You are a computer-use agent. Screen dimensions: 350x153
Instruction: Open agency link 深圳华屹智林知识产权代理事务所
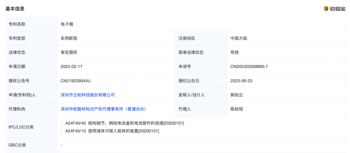tap(103, 109)
